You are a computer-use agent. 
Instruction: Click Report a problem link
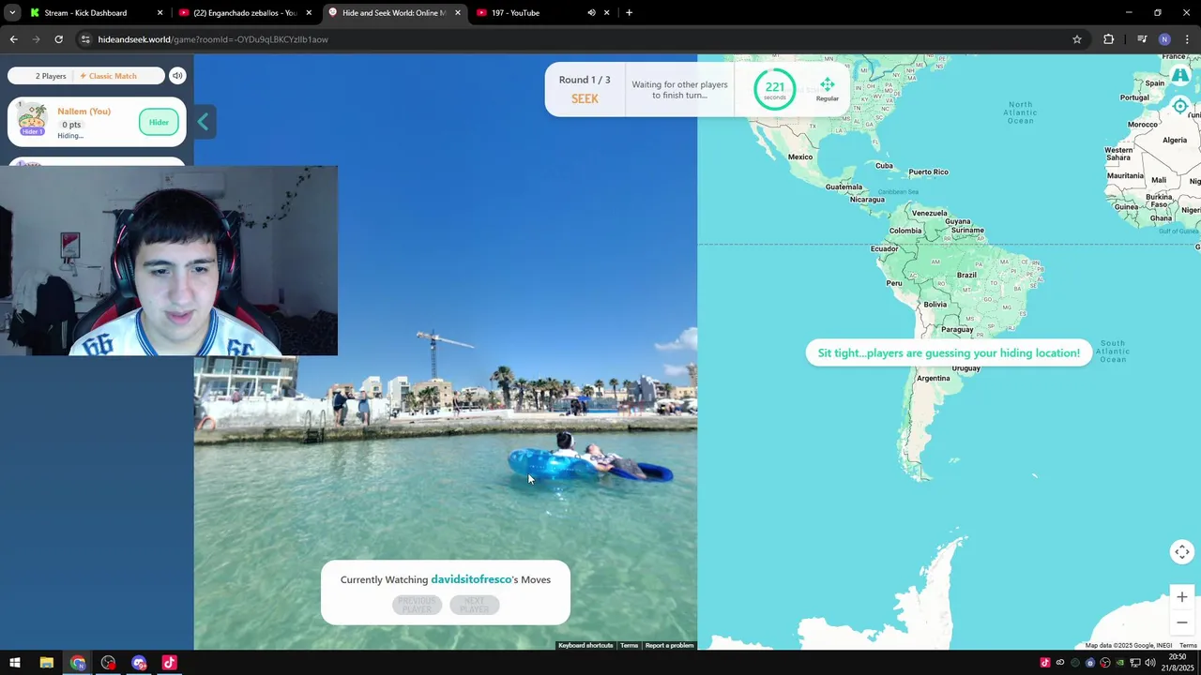coord(669,645)
